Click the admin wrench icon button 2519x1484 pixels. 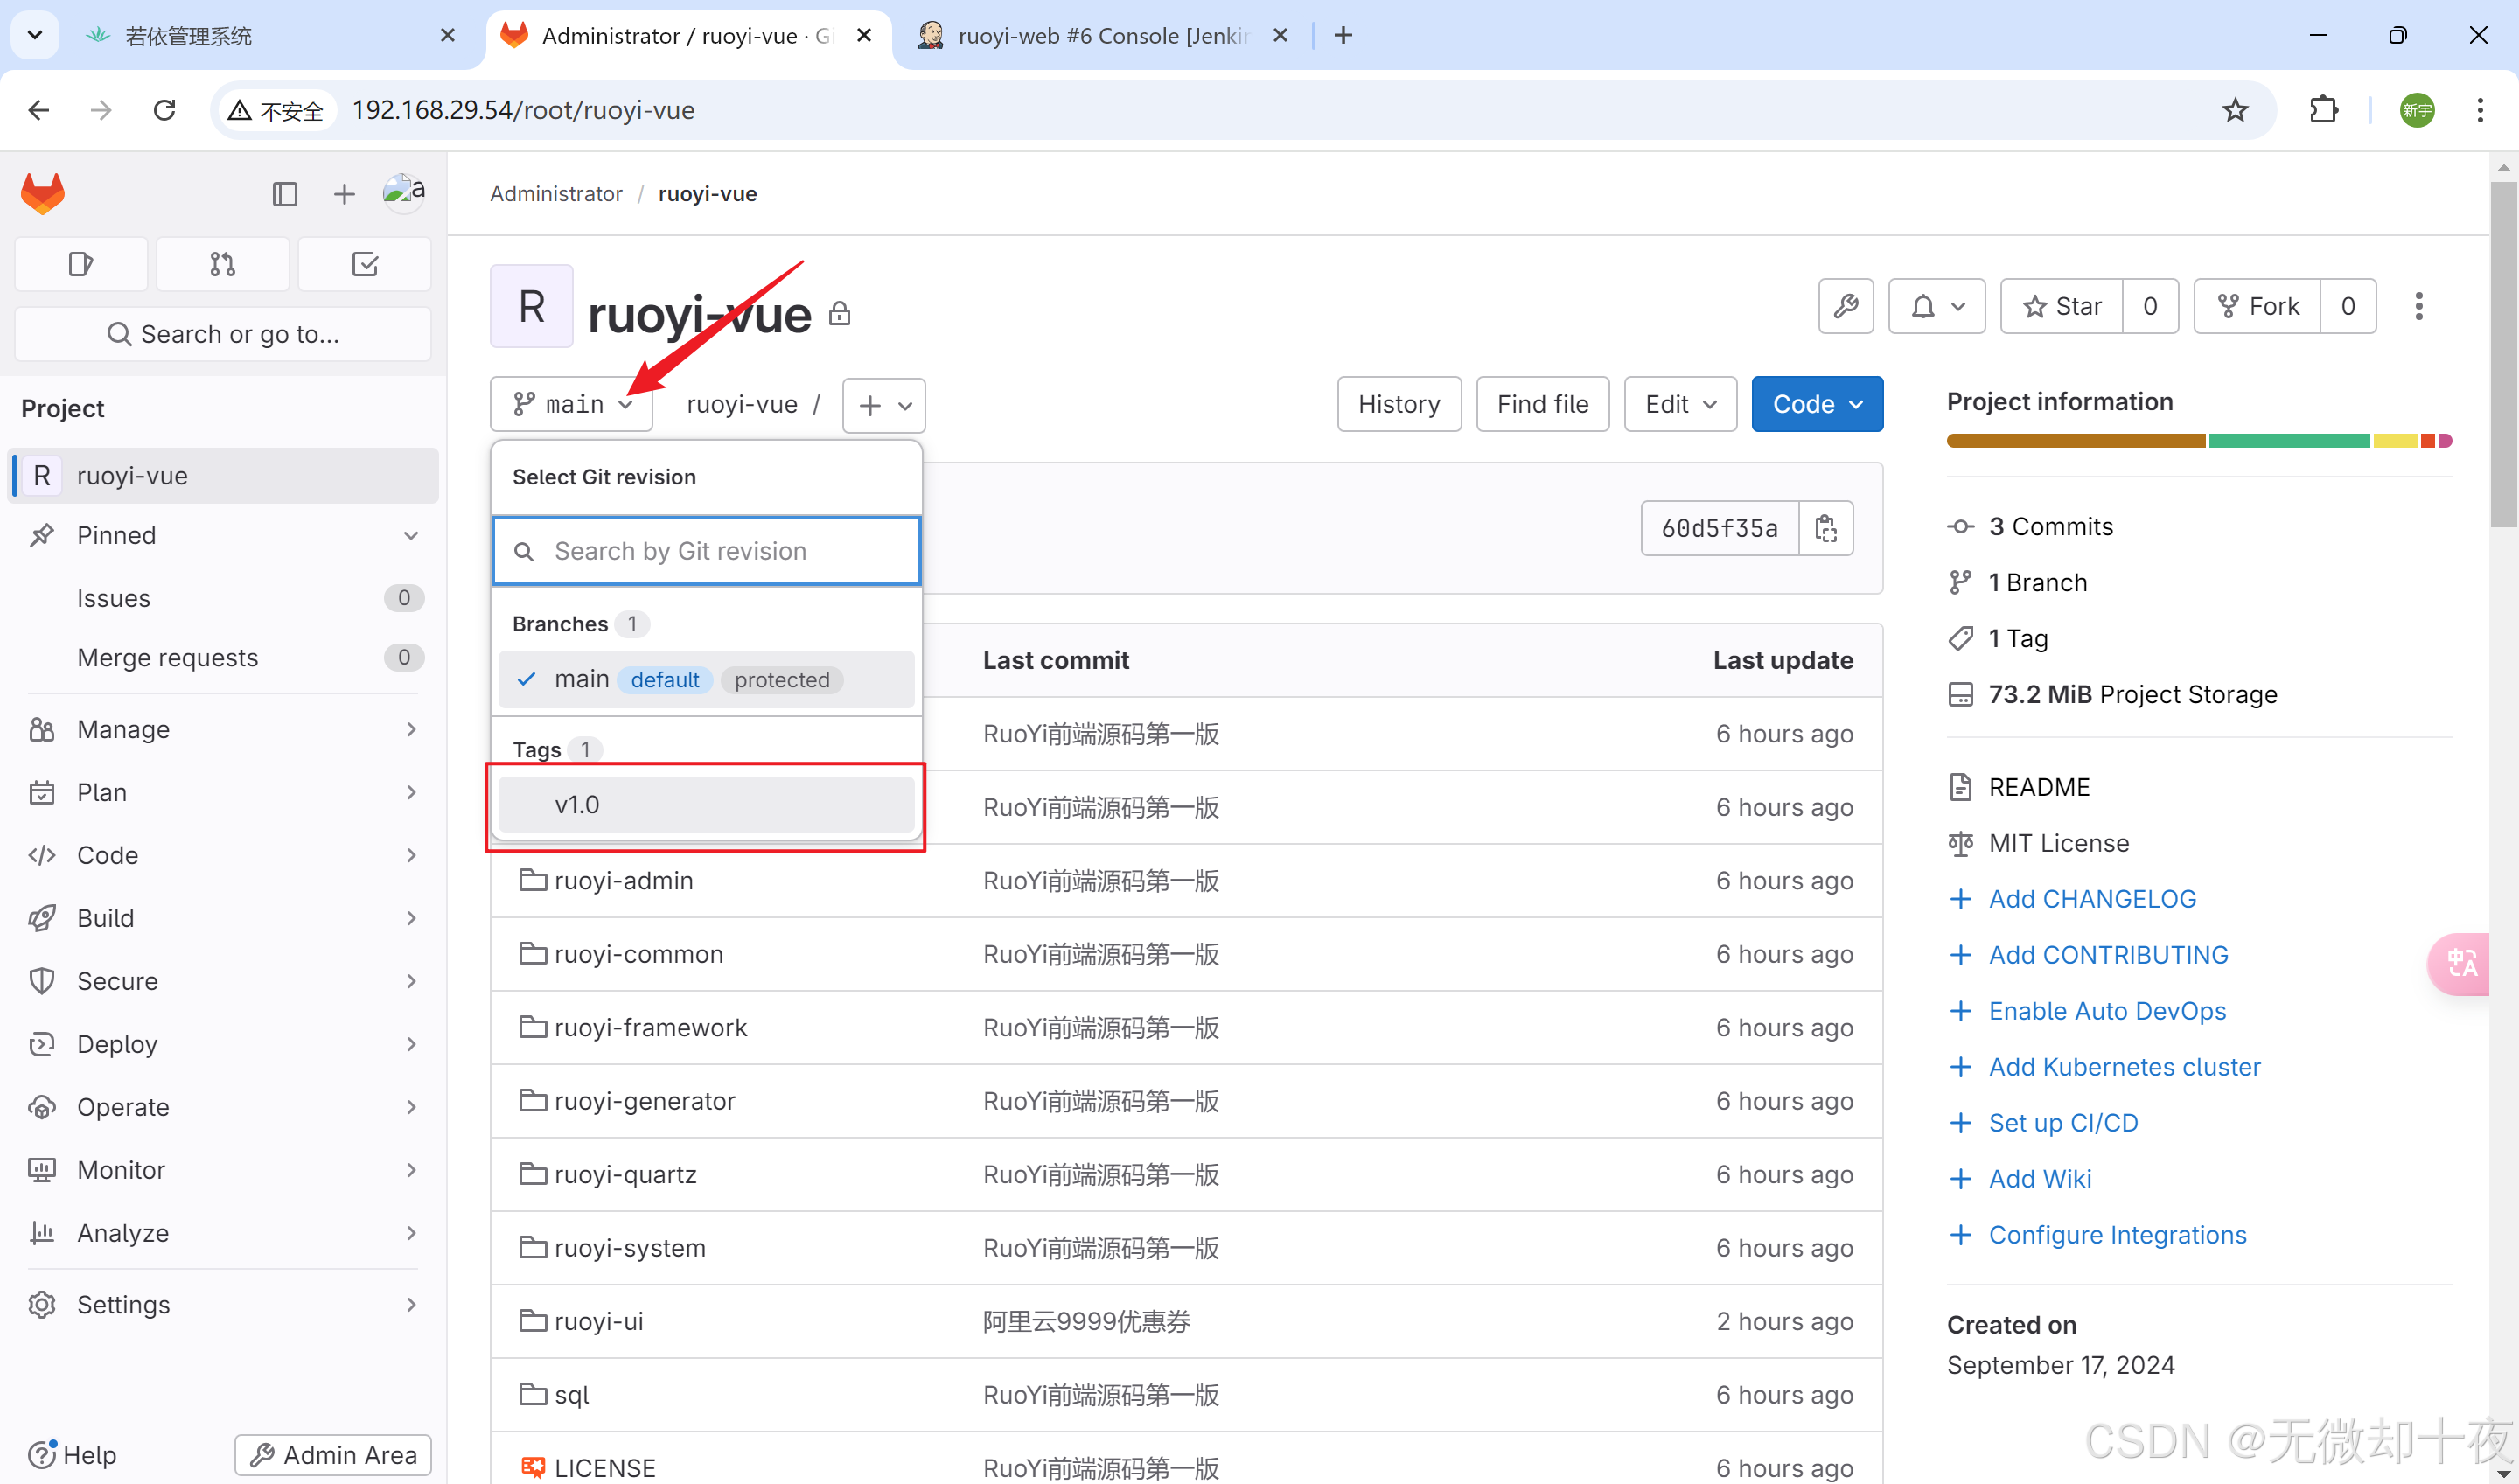pyautogui.click(x=1845, y=306)
